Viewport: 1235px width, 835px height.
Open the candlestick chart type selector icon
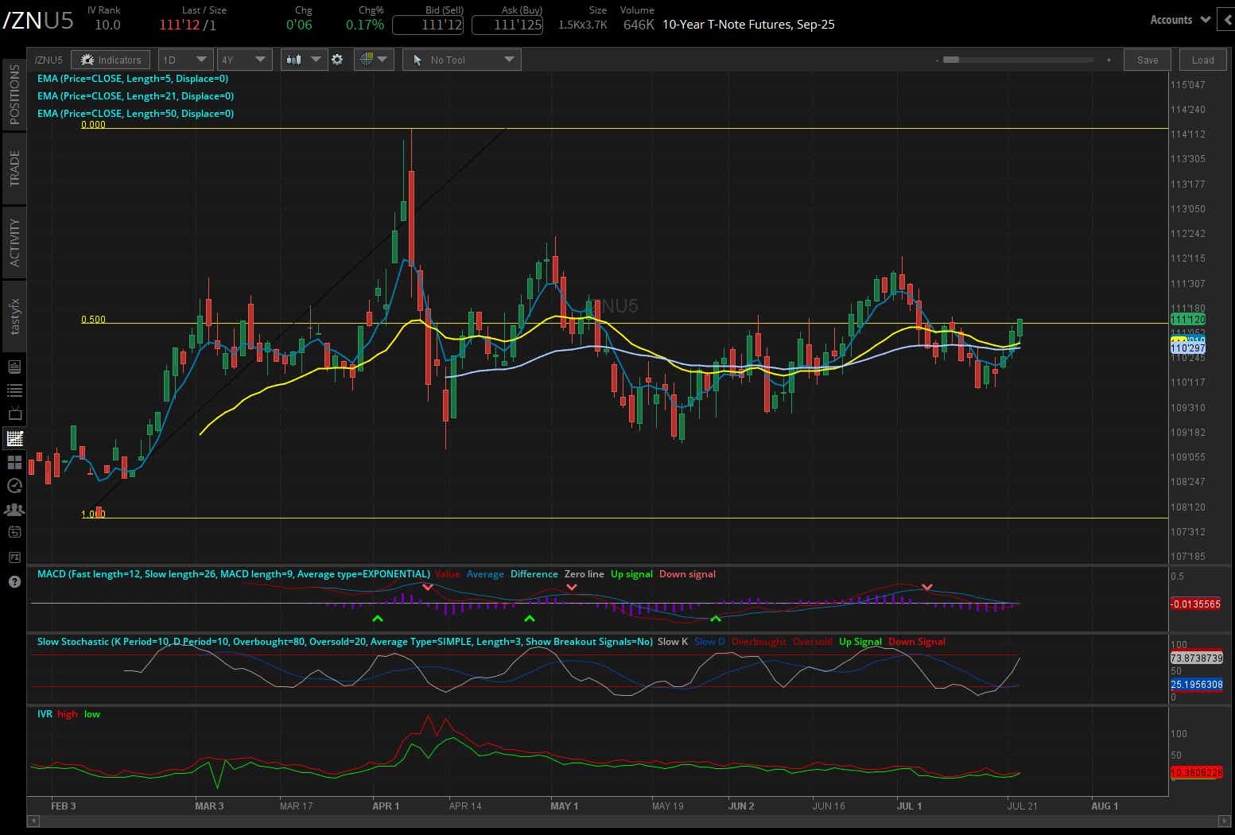tap(295, 59)
